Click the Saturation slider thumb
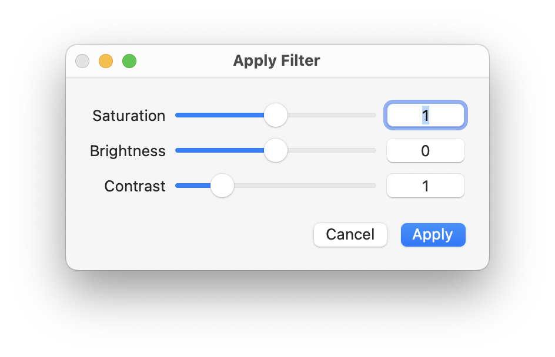 click(275, 115)
